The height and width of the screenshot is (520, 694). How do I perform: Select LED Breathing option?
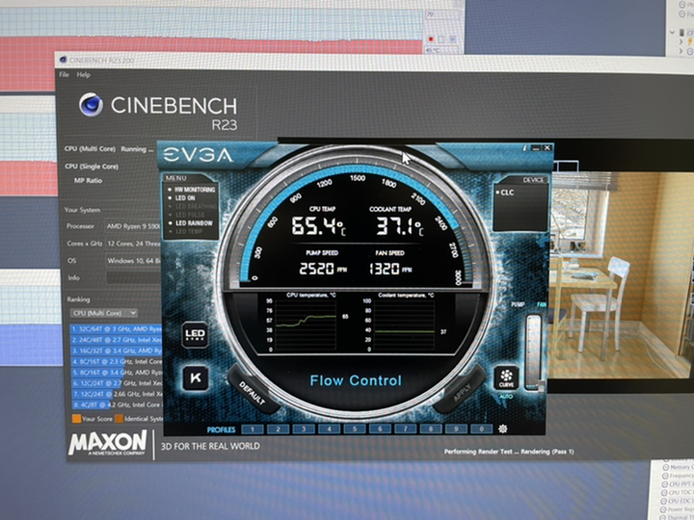[x=192, y=206]
